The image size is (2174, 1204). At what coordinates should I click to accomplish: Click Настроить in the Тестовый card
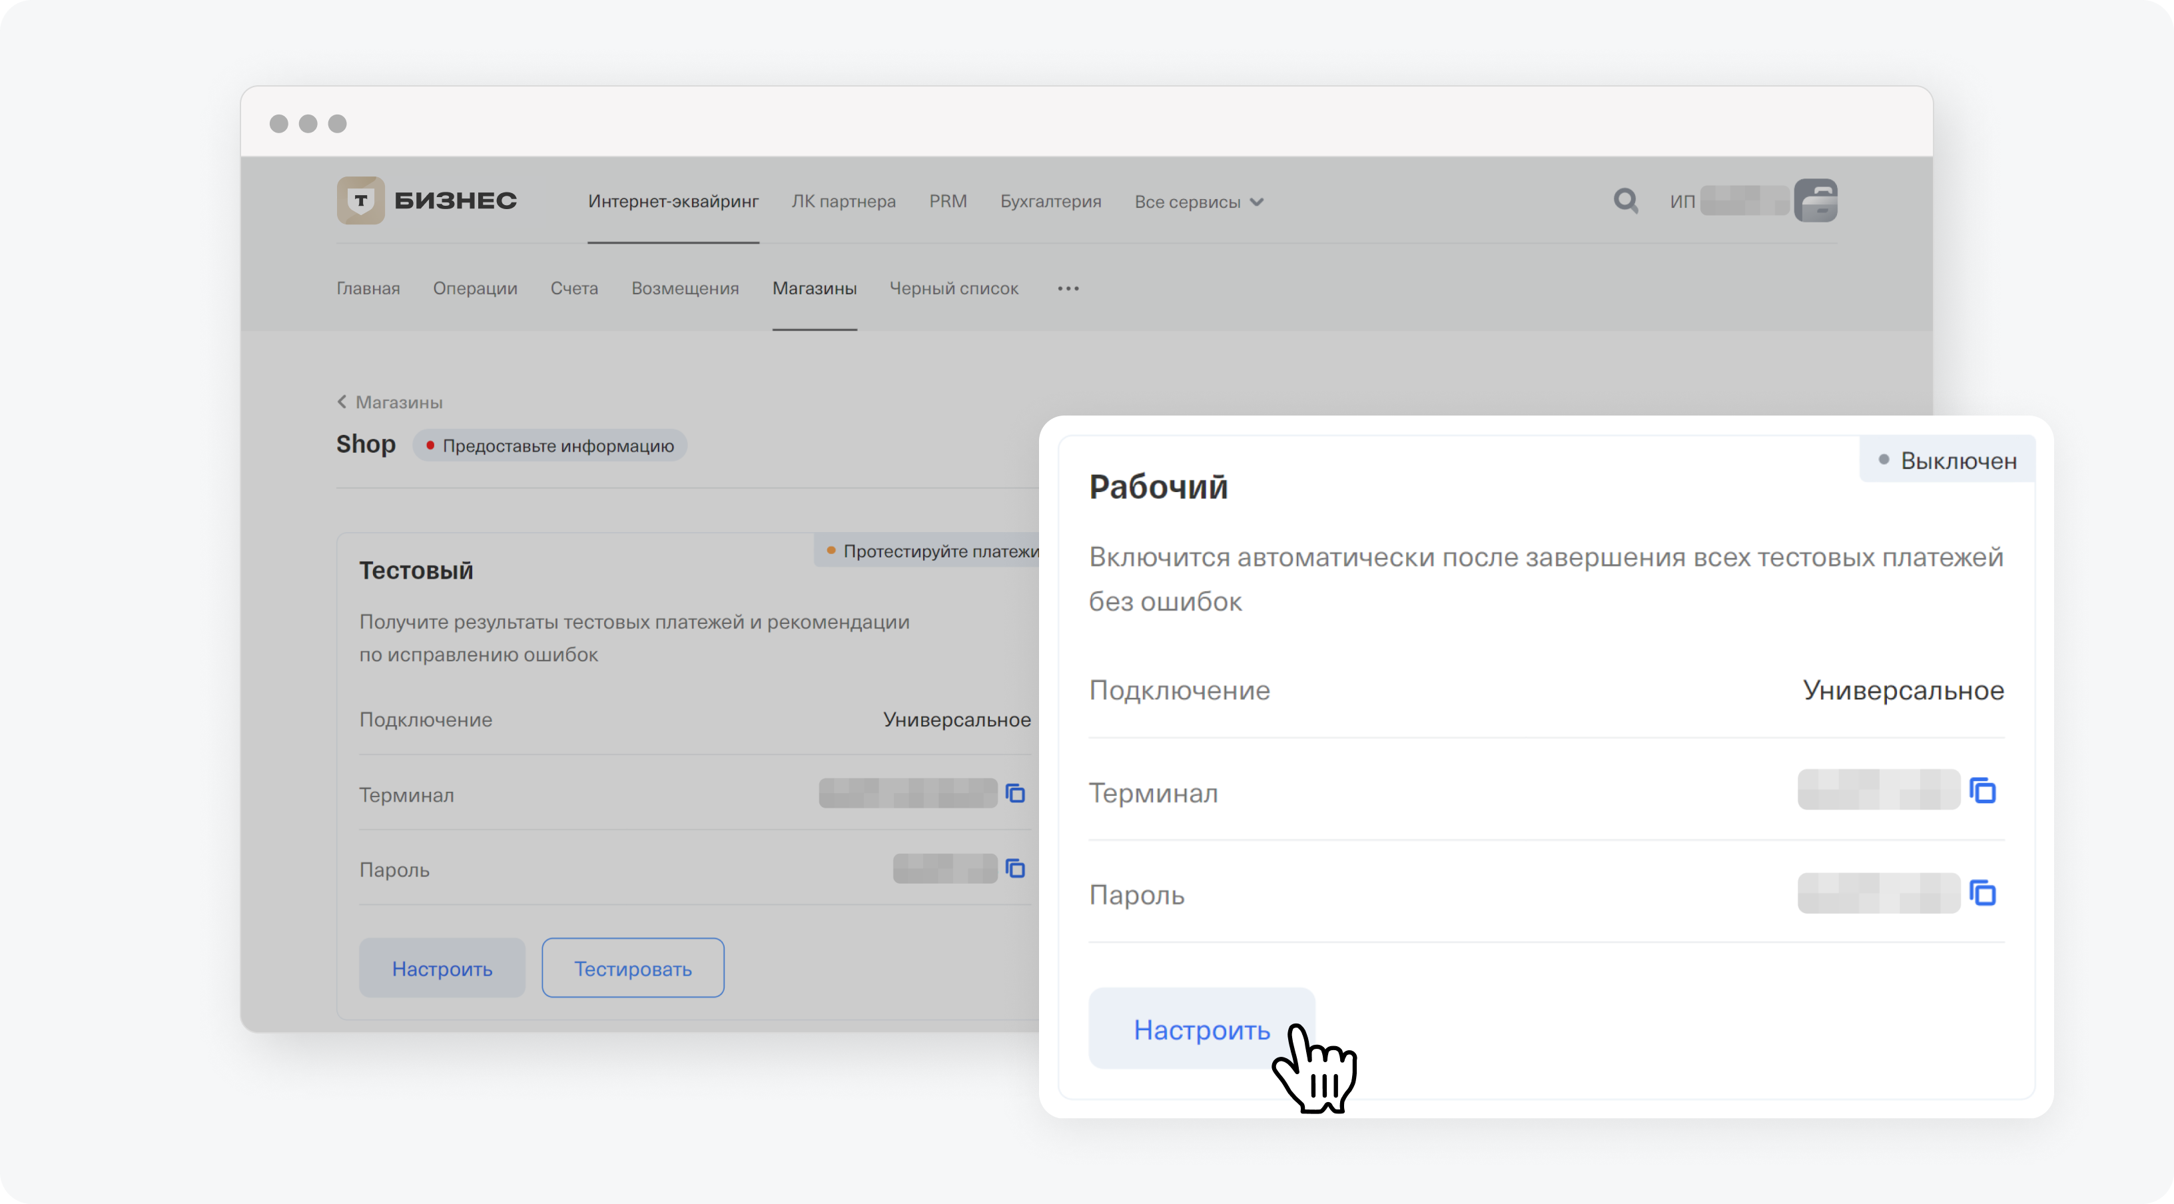tap(442, 969)
